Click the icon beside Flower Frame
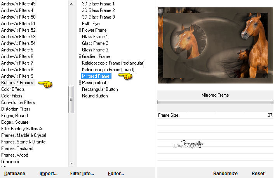Image resolution: width=275 pixels, height=179 pixels. tap(80, 30)
